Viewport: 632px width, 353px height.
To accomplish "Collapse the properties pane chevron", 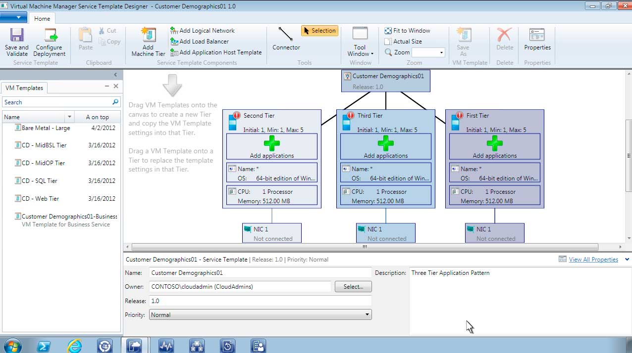I will (627, 260).
